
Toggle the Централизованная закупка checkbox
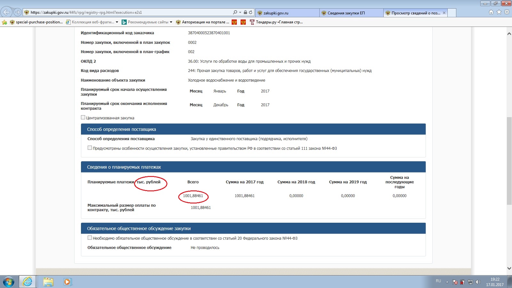point(83,117)
